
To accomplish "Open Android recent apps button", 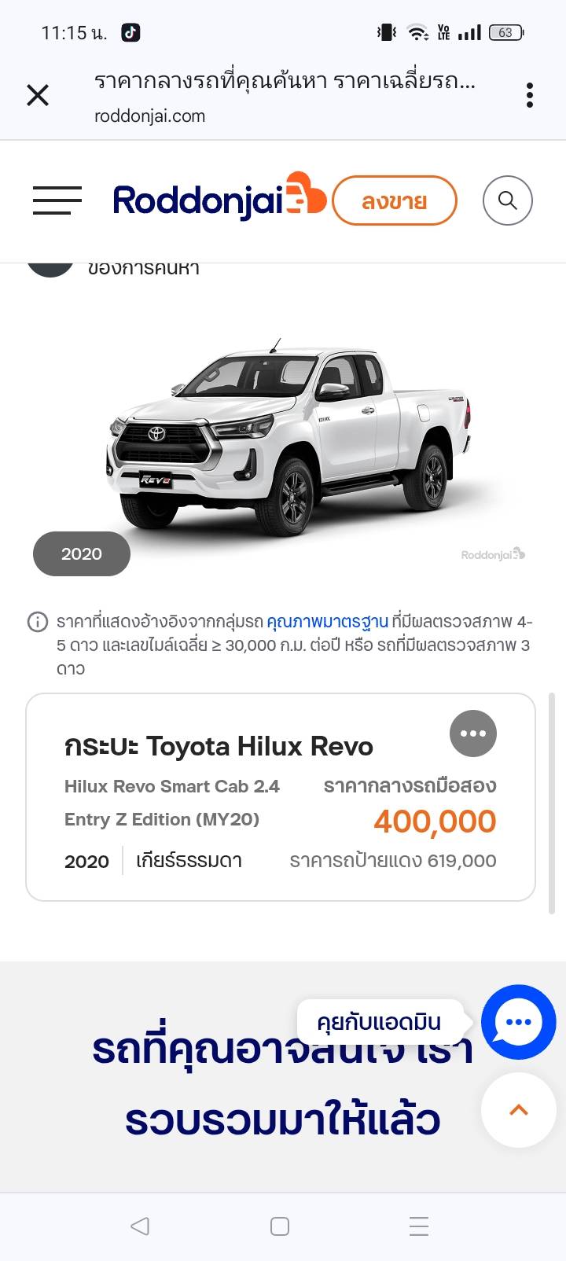I will pos(419,1226).
